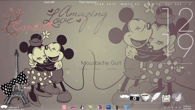
Task: Click the coffee cup dock icon
Action: 145,97
